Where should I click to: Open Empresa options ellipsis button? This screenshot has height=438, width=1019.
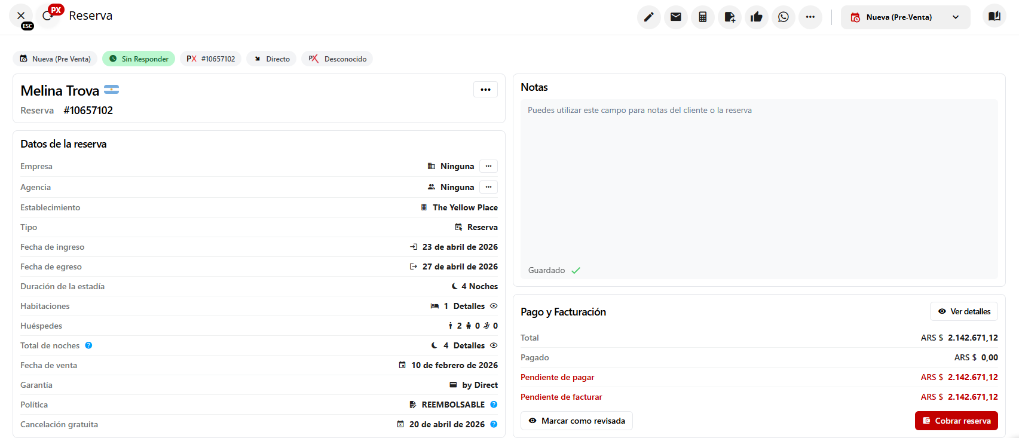coord(488,166)
